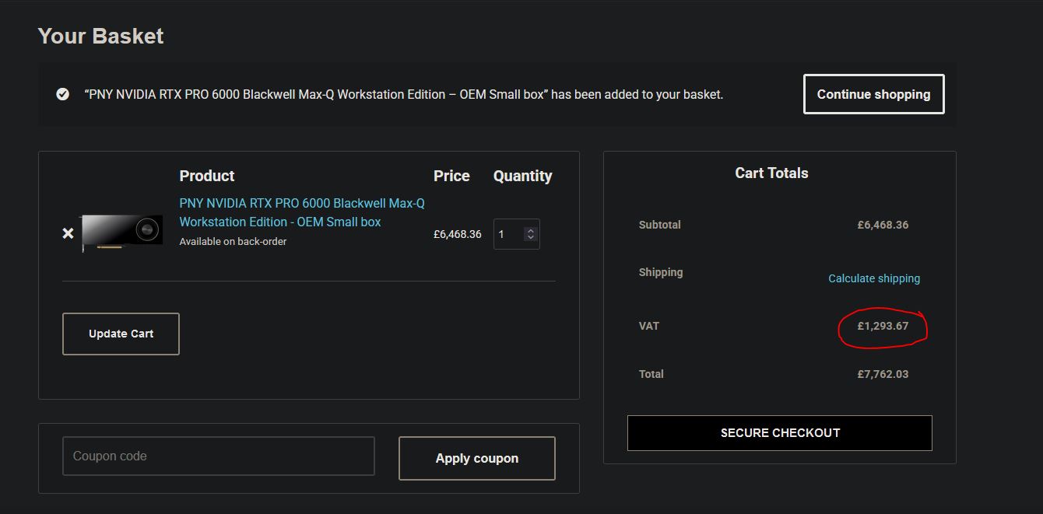The image size is (1043, 514).
Task: Click the 'Your Basket' heading
Action: 100,36
